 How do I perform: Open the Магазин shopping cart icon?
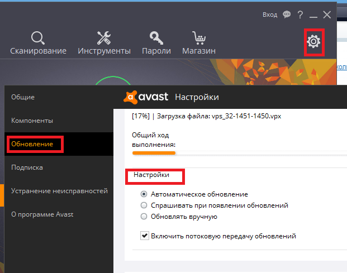tap(198, 39)
